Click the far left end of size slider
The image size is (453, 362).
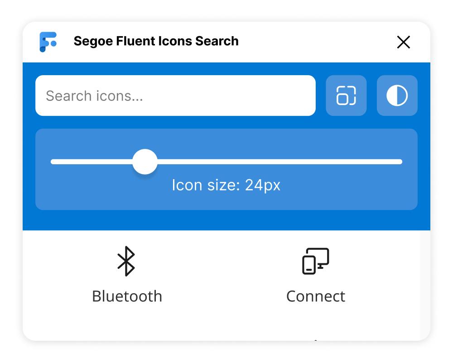[x=53, y=162]
